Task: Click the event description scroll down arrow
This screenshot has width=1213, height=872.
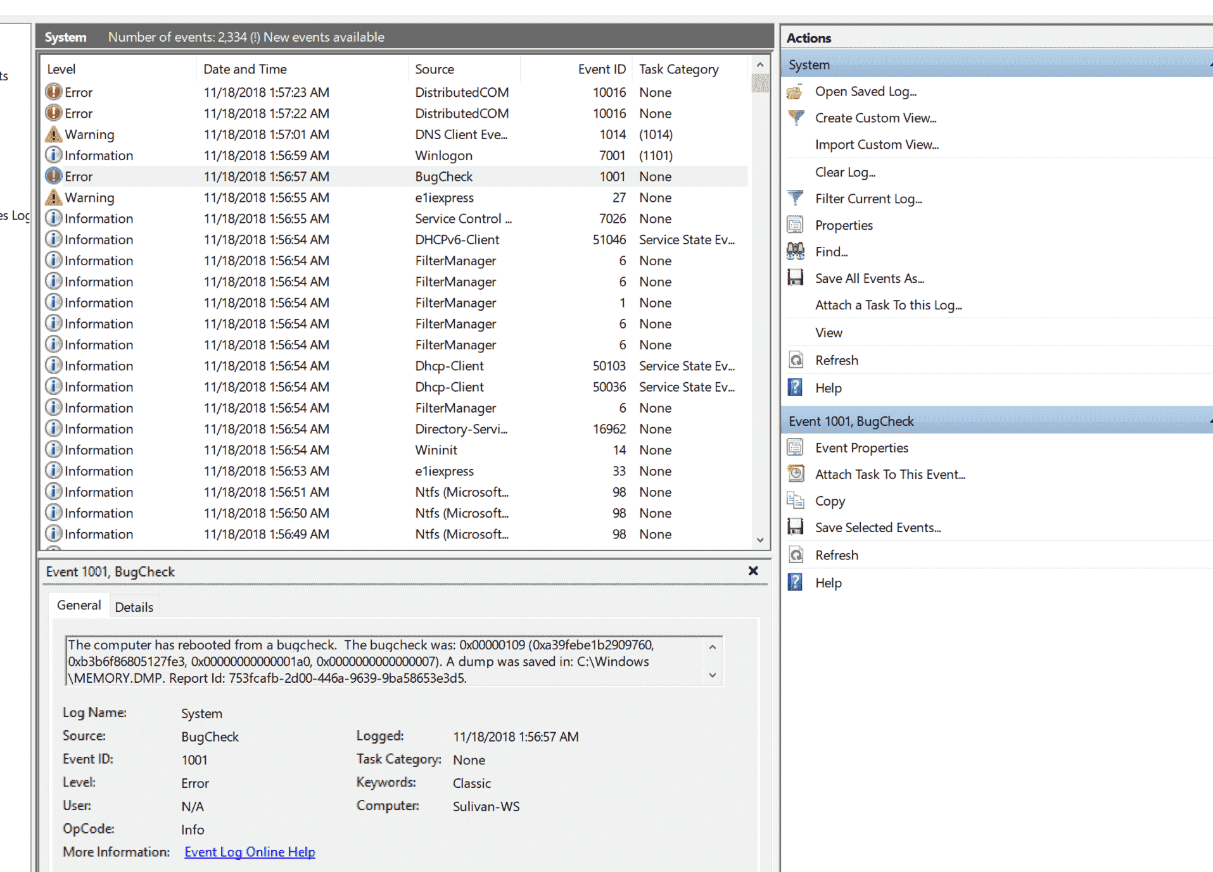Action: tap(713, 675)
